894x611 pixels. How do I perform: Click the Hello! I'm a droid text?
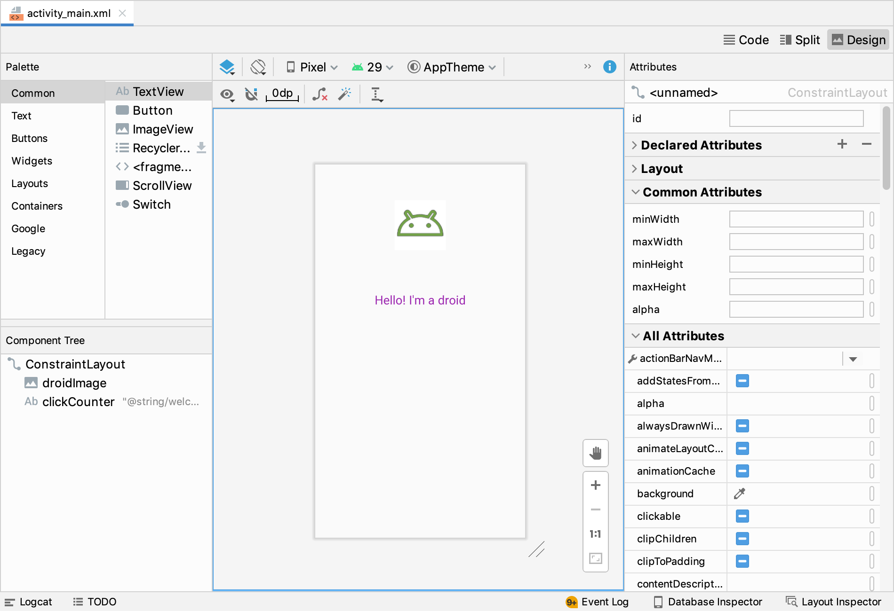click(420, 300)
